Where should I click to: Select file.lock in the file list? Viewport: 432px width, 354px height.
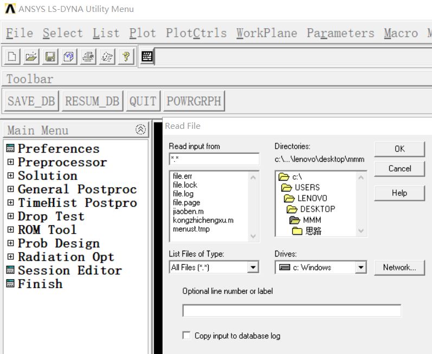pyautogui.click(x=185, y=185)
